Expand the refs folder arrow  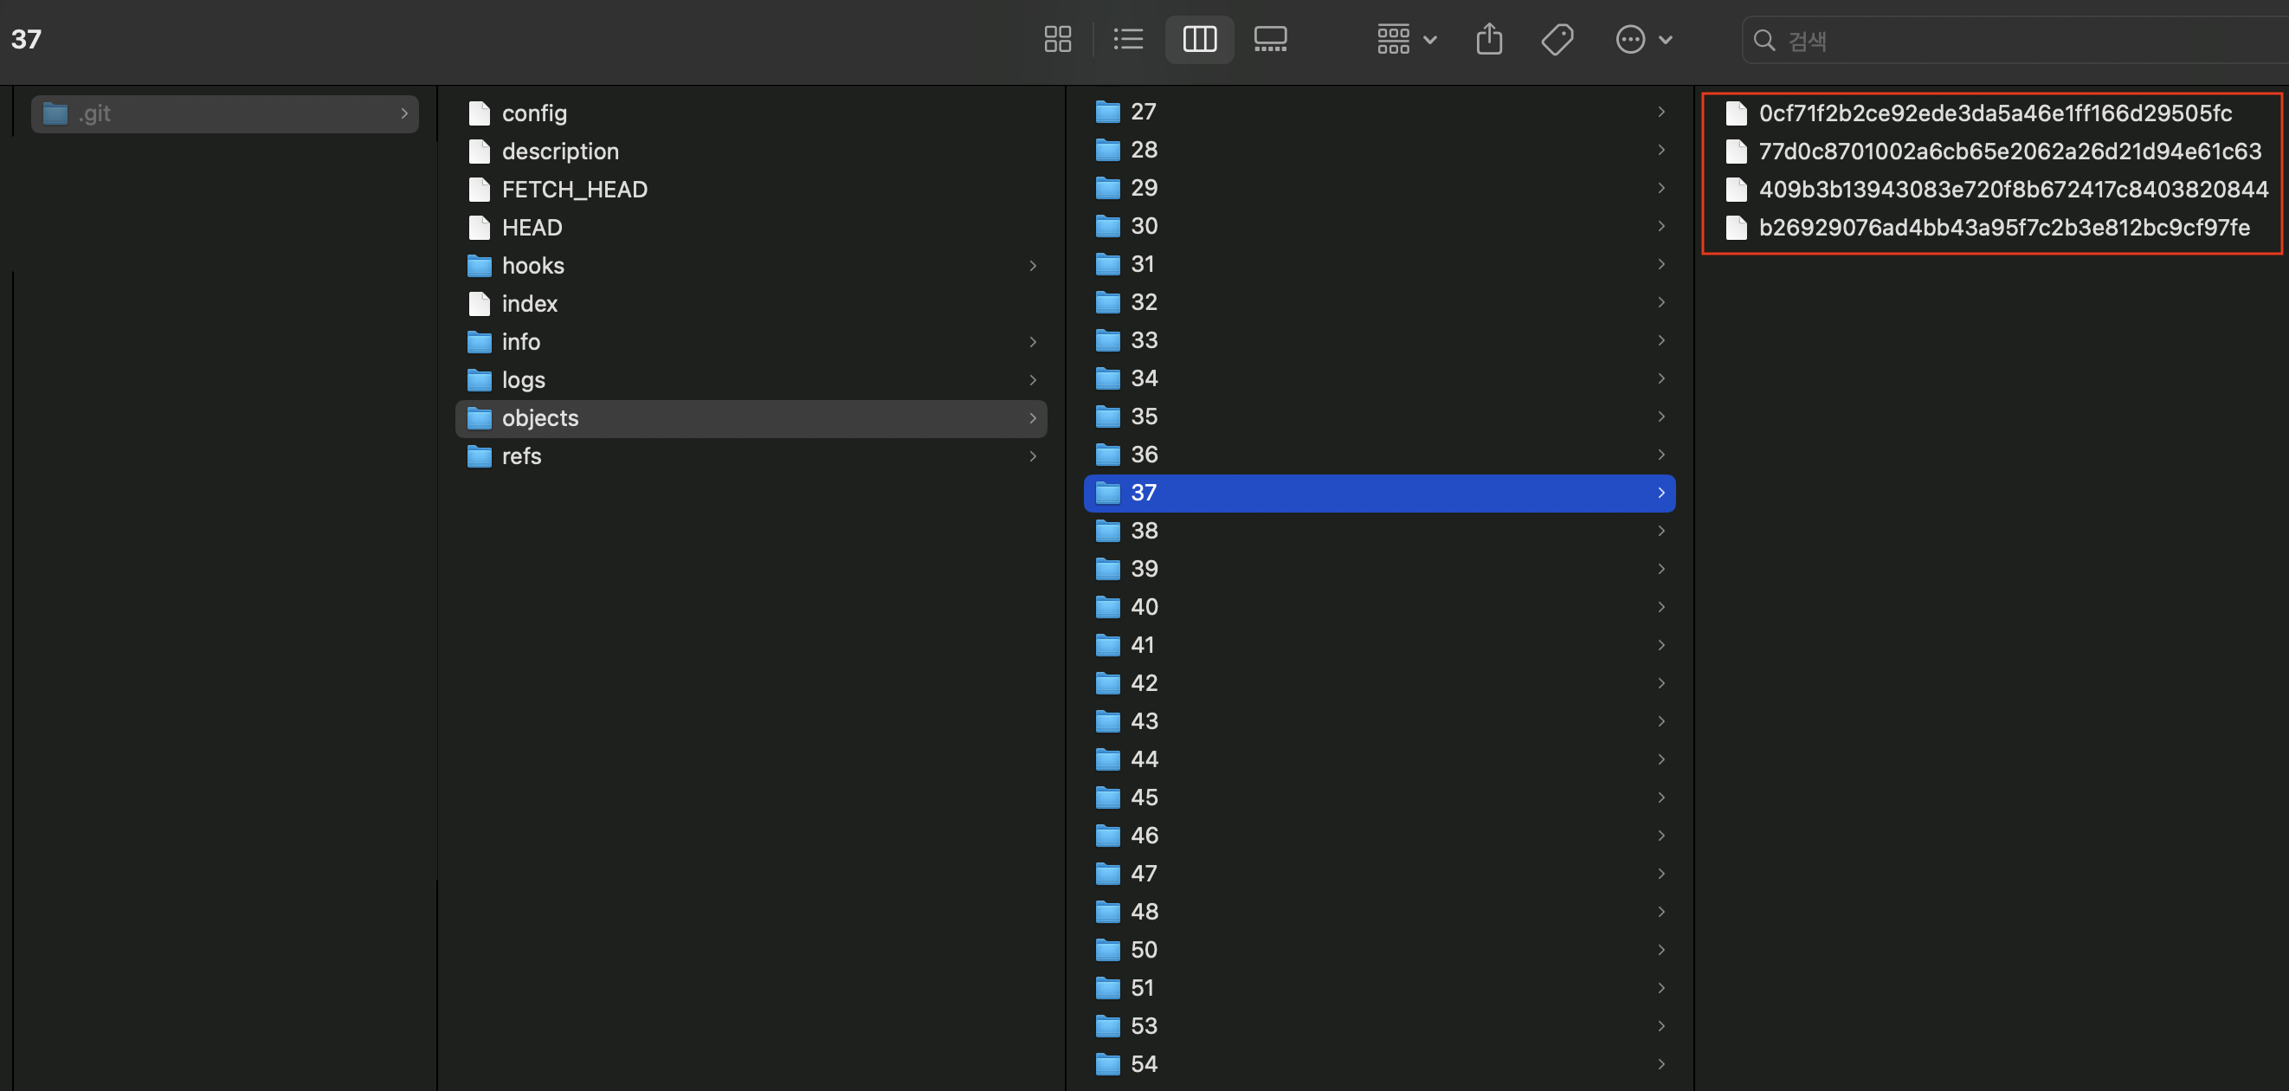[x=1033, y=455]
